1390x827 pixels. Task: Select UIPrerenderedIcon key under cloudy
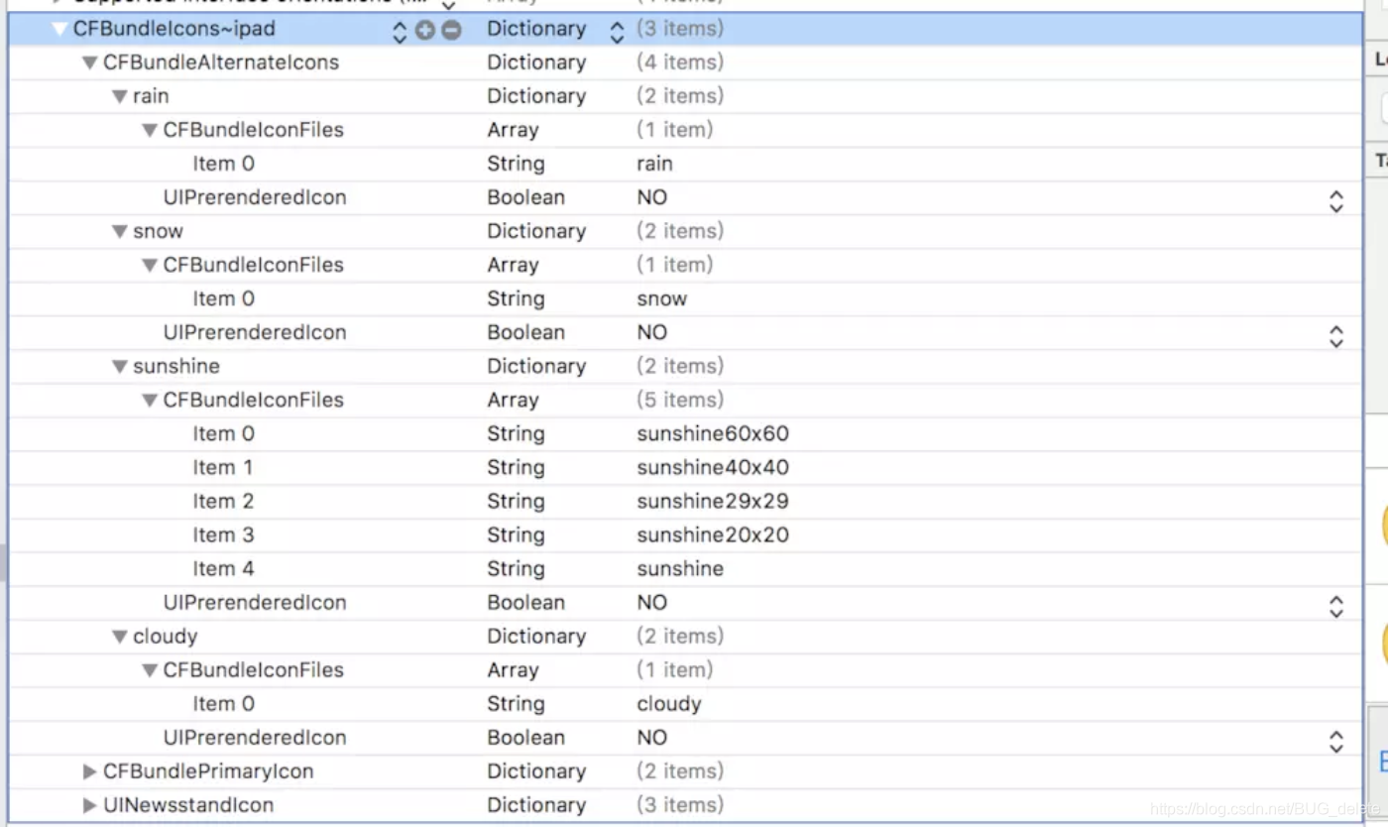click(255, 738)
